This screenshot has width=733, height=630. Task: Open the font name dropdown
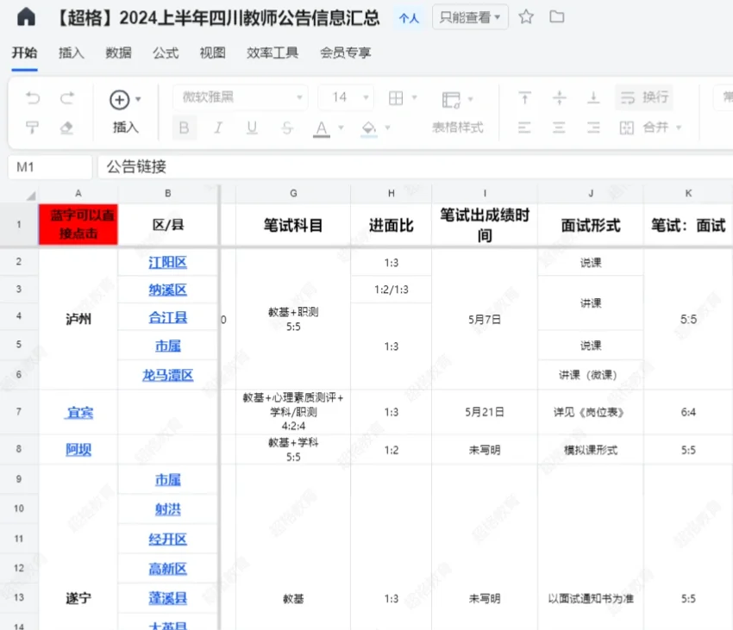point(298,97)
